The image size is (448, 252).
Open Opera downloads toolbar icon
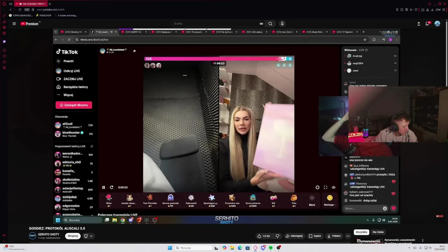[432, 9]
